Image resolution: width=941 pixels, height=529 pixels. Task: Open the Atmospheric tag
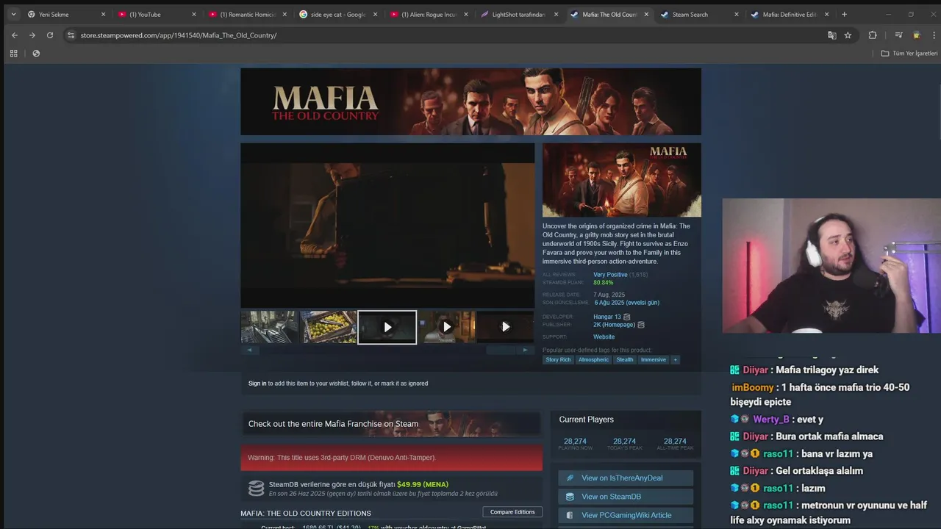point(593,359)
